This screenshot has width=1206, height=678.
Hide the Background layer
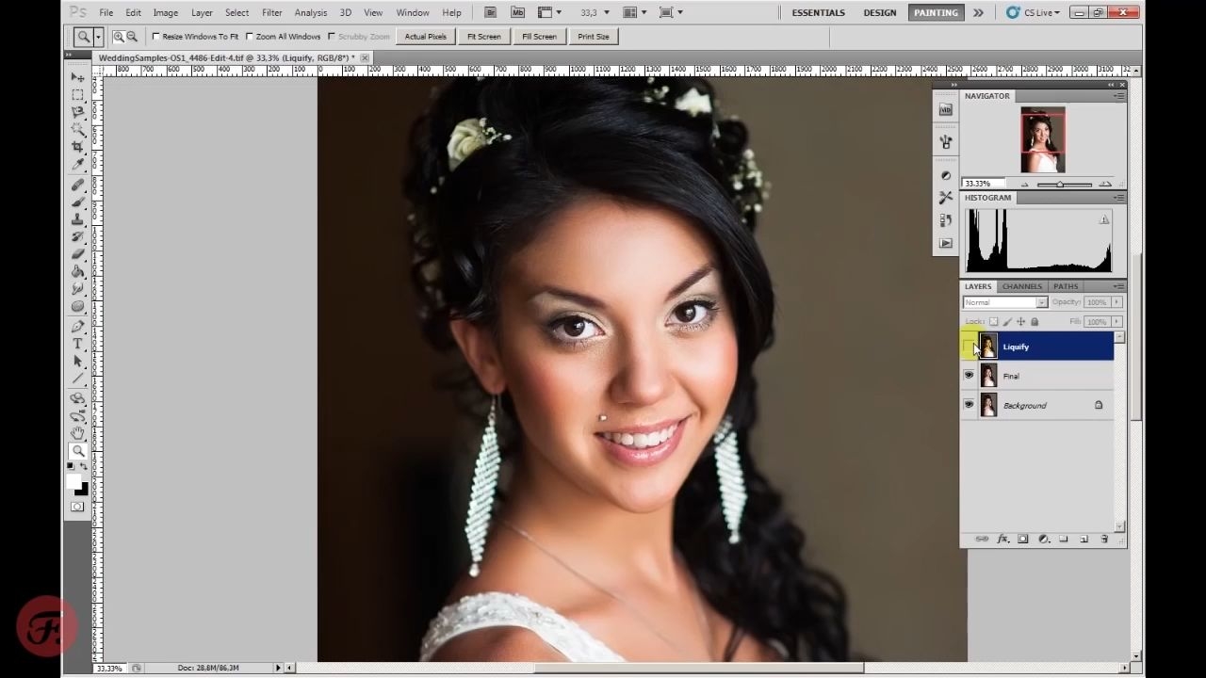coord(969,405)
